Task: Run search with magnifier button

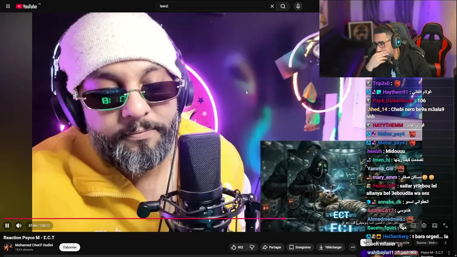Action: coord(283,6)
